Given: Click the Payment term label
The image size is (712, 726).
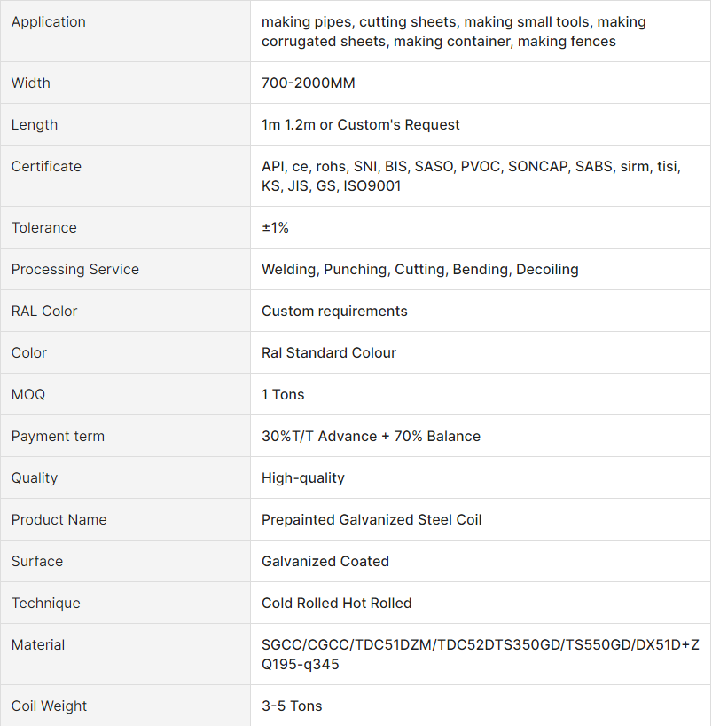Looking at the screenshot, I should 58,436.
